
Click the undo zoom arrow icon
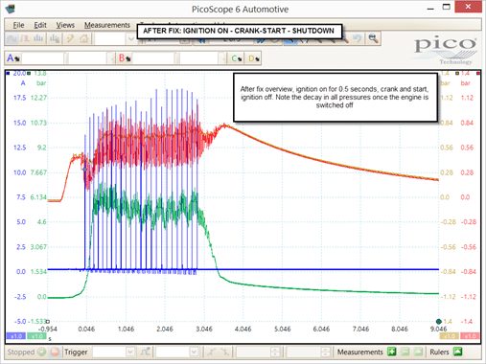[x=357, y=38]
